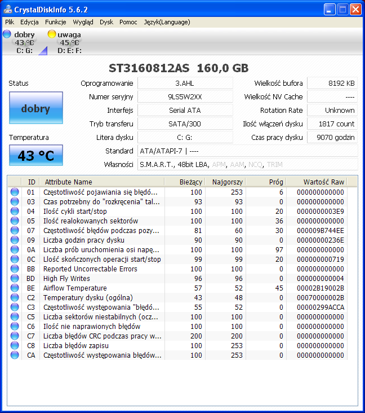Click the power-on hours field 9070 godzin
Viewport: 365px width, 413px height.
332,137
